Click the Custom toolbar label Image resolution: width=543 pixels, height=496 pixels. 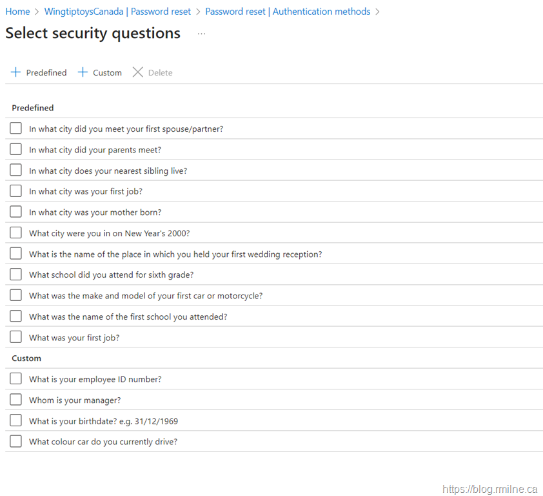(107, 73)
